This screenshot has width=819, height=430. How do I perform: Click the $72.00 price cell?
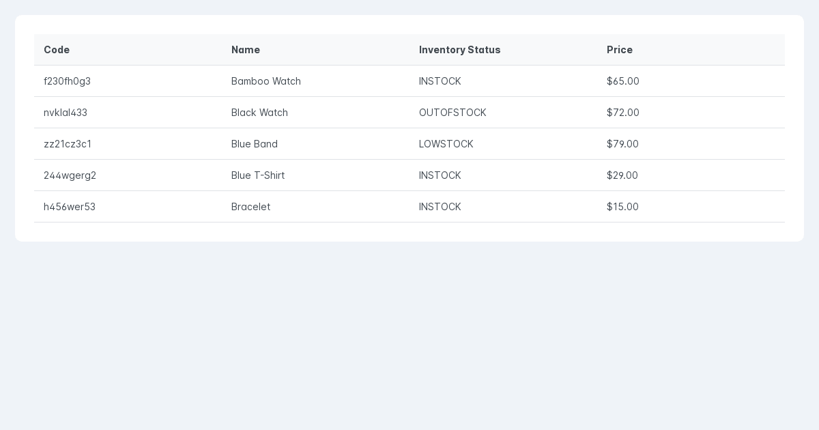point(691,113)
